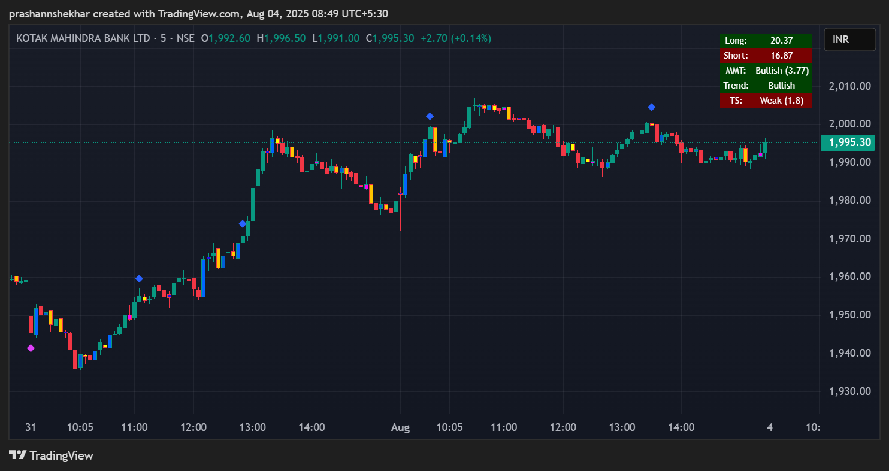
Task: Select the green 1,995.30 current price label
Action: [848, 142]
